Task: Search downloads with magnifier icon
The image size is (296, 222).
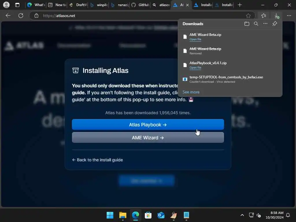Action: click(256, 24)
